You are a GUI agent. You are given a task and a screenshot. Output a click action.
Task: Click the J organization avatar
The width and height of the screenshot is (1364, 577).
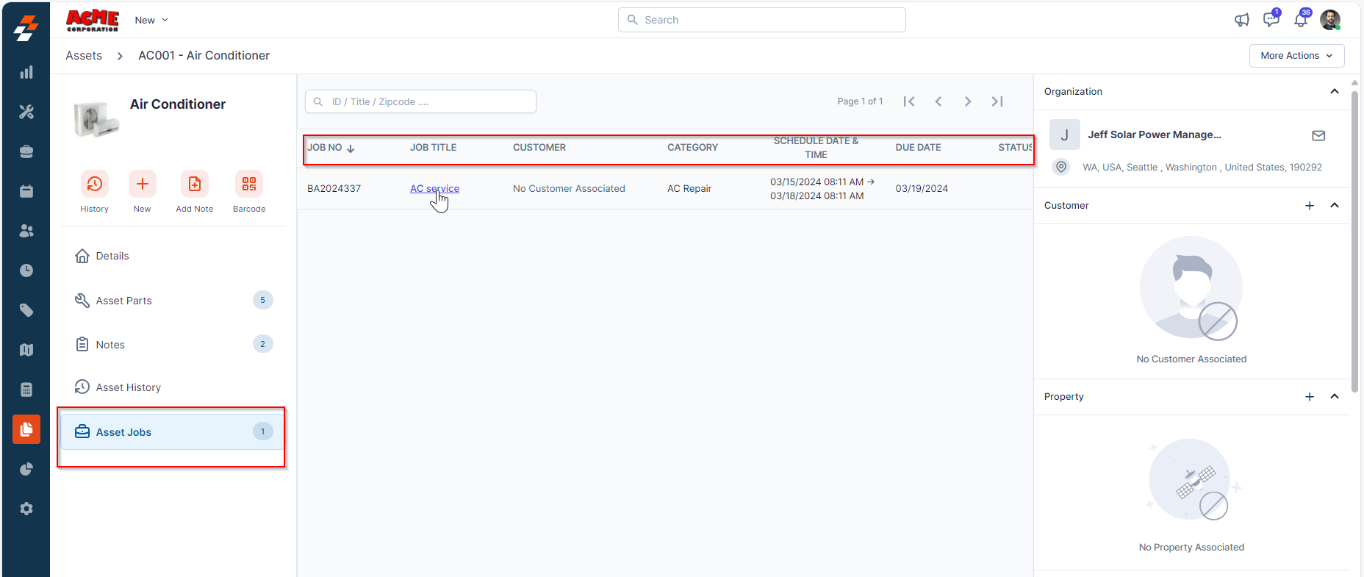click(1064, 135)
